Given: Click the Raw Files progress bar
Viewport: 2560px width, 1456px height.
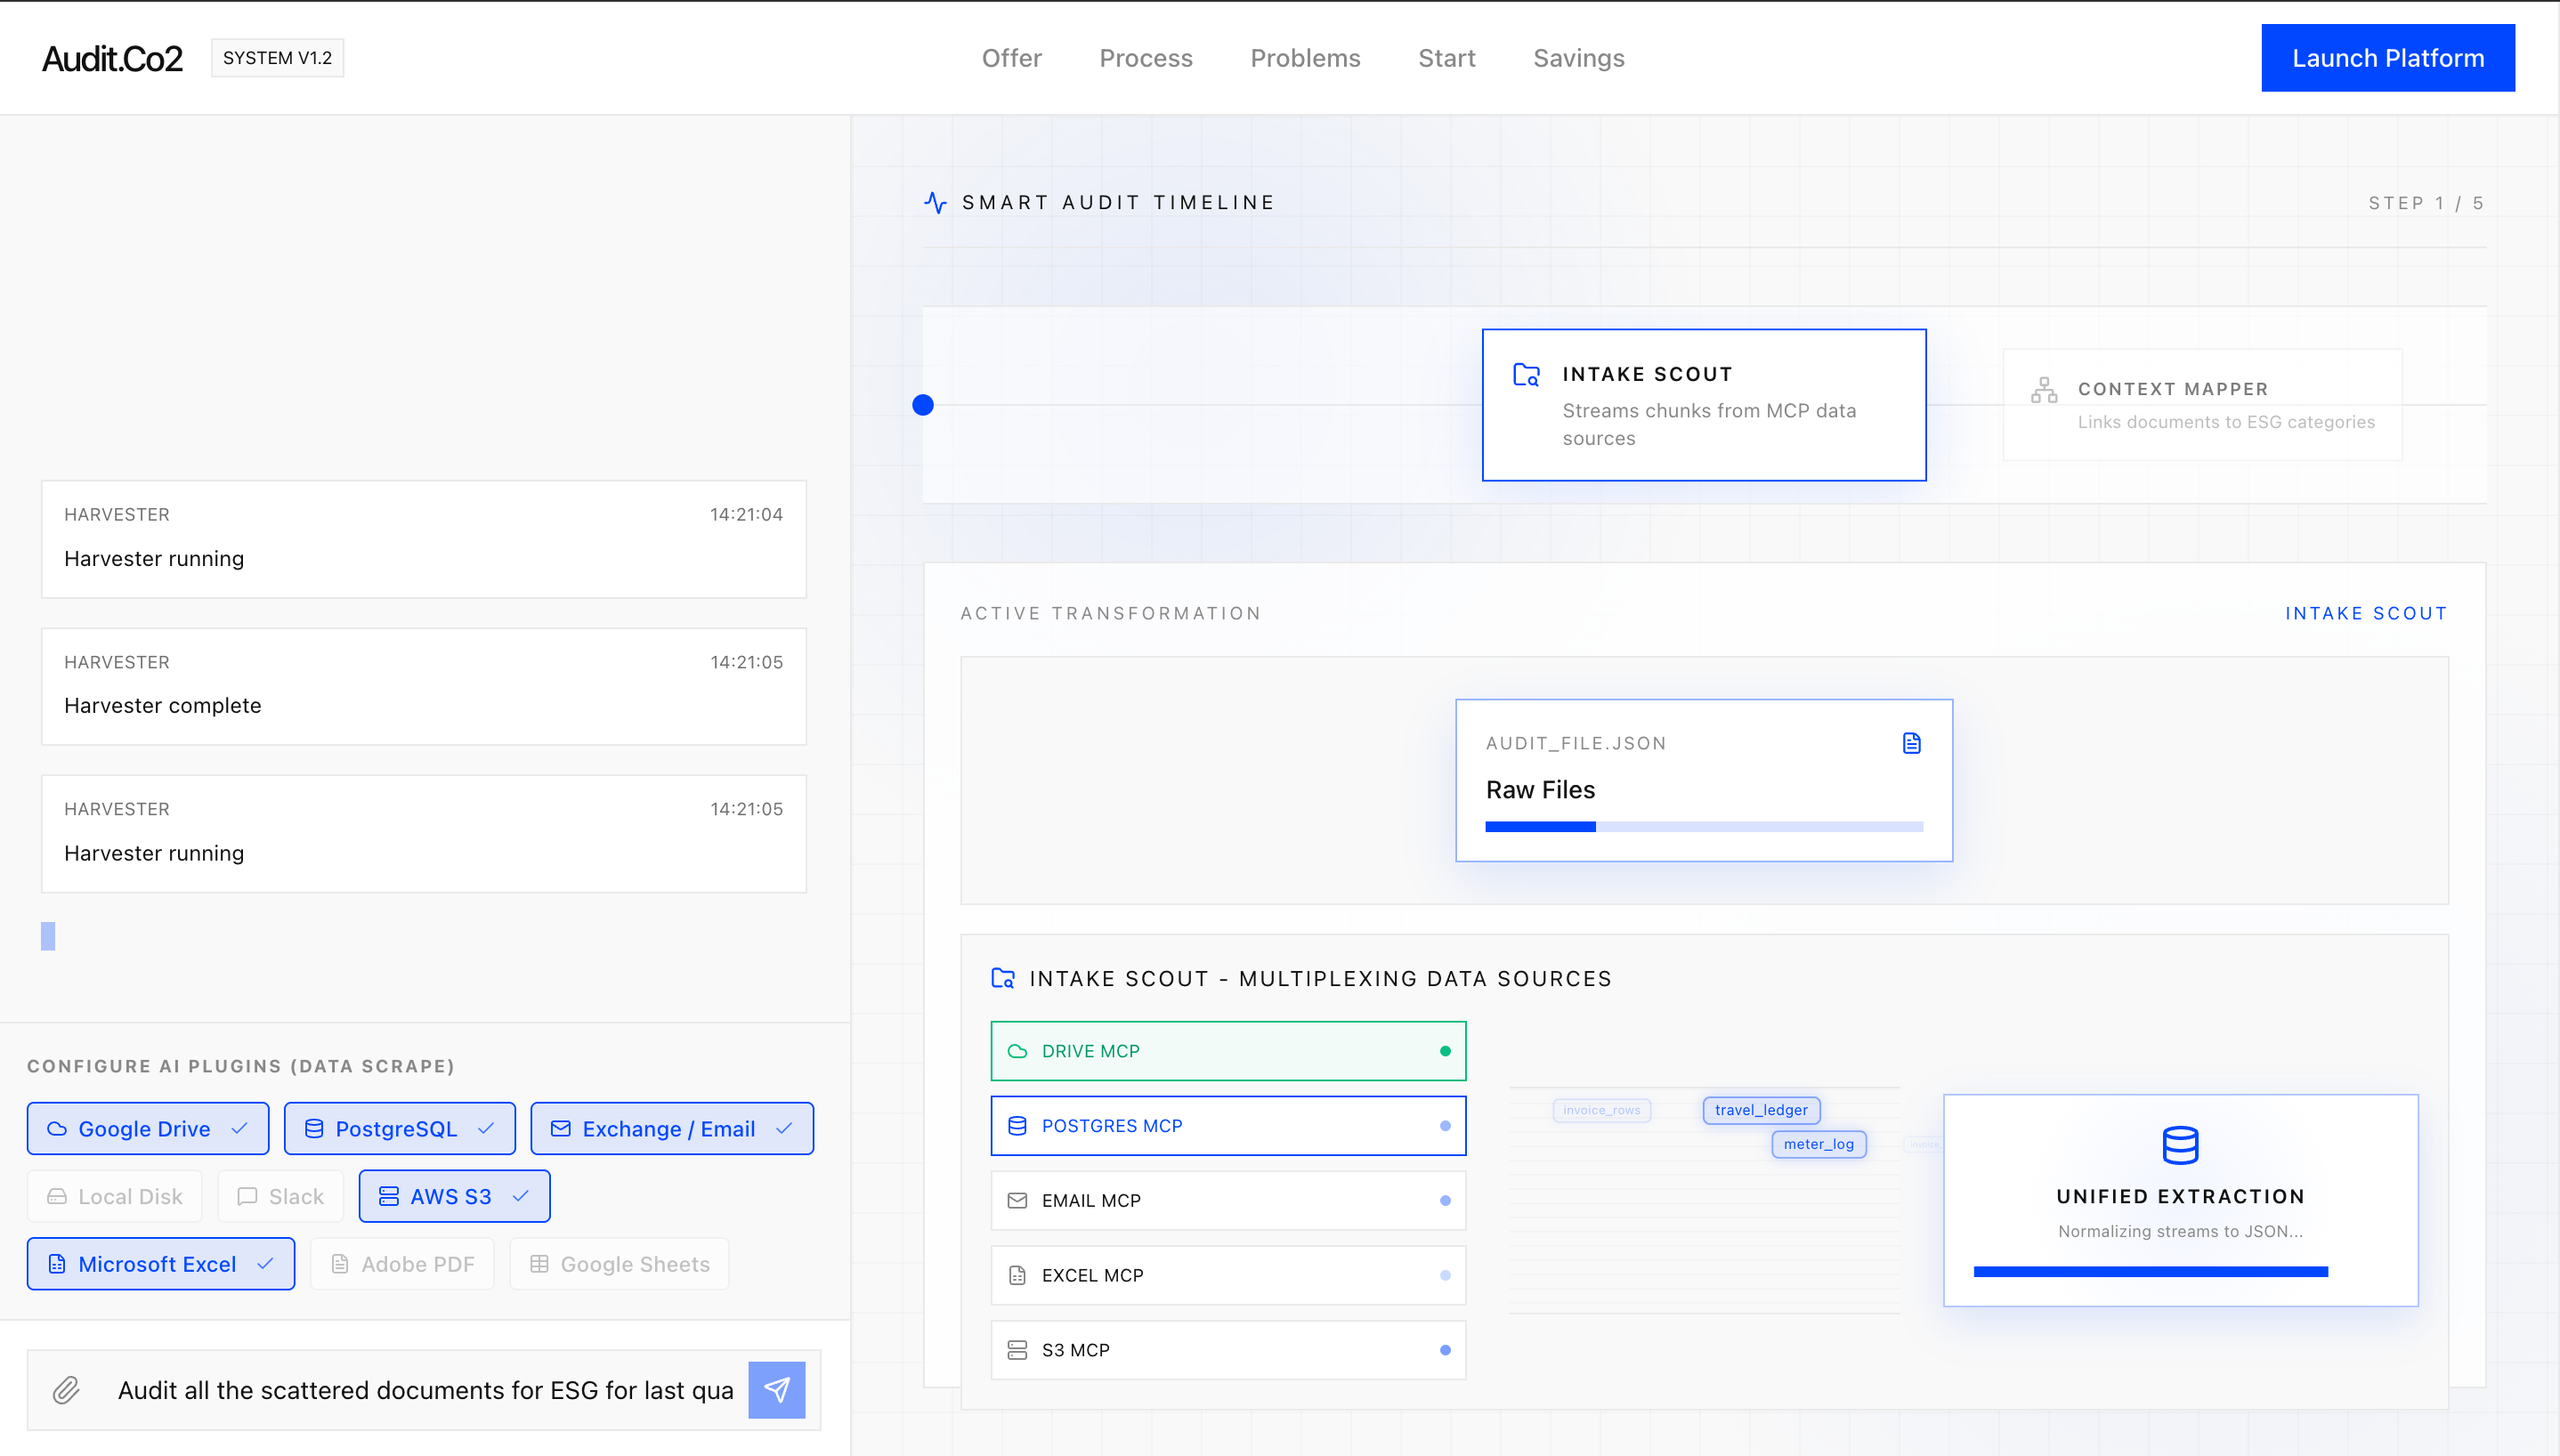Looking at the screenshot, I should (x=1703, y=827).
